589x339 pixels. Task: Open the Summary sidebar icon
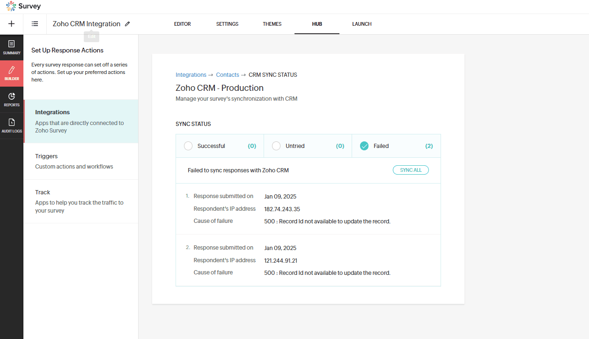[12, 47]
